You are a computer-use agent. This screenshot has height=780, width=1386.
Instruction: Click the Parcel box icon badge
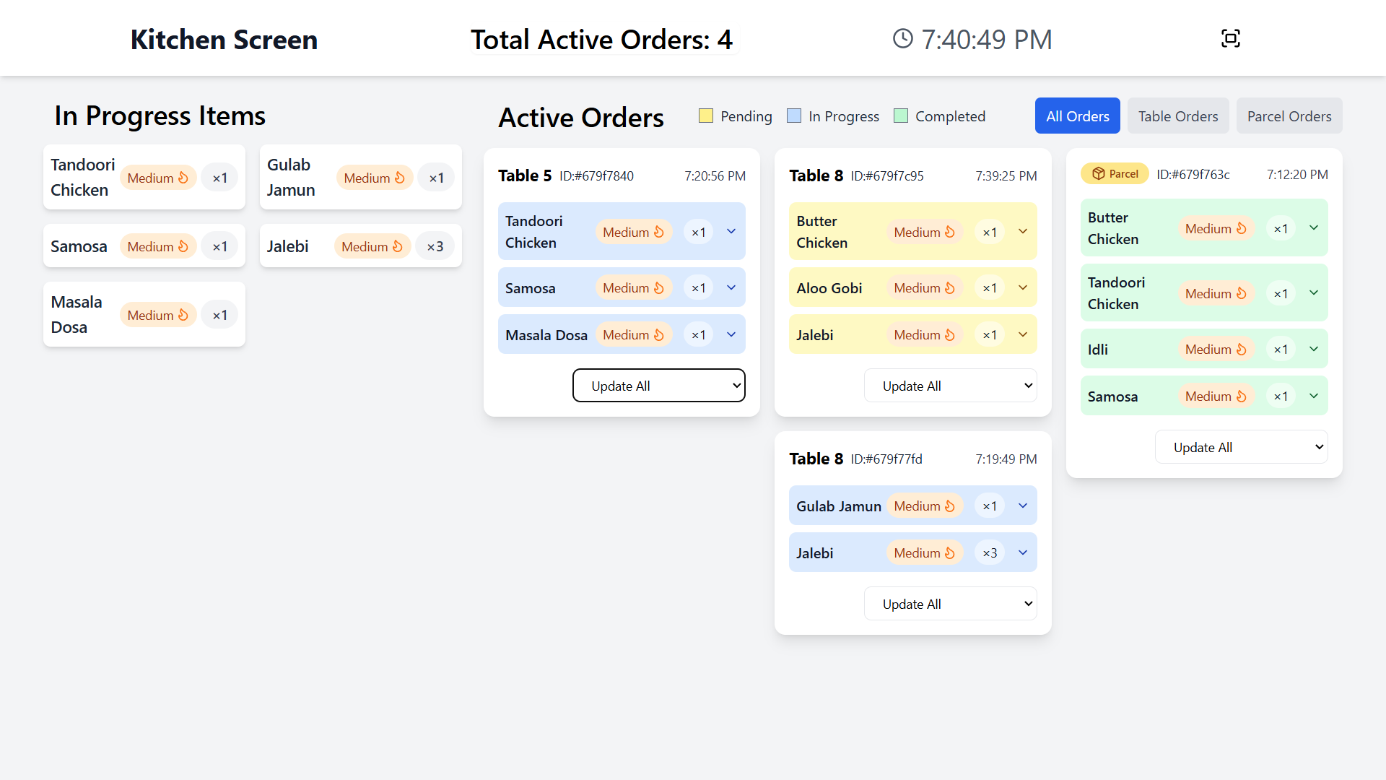1115,174
